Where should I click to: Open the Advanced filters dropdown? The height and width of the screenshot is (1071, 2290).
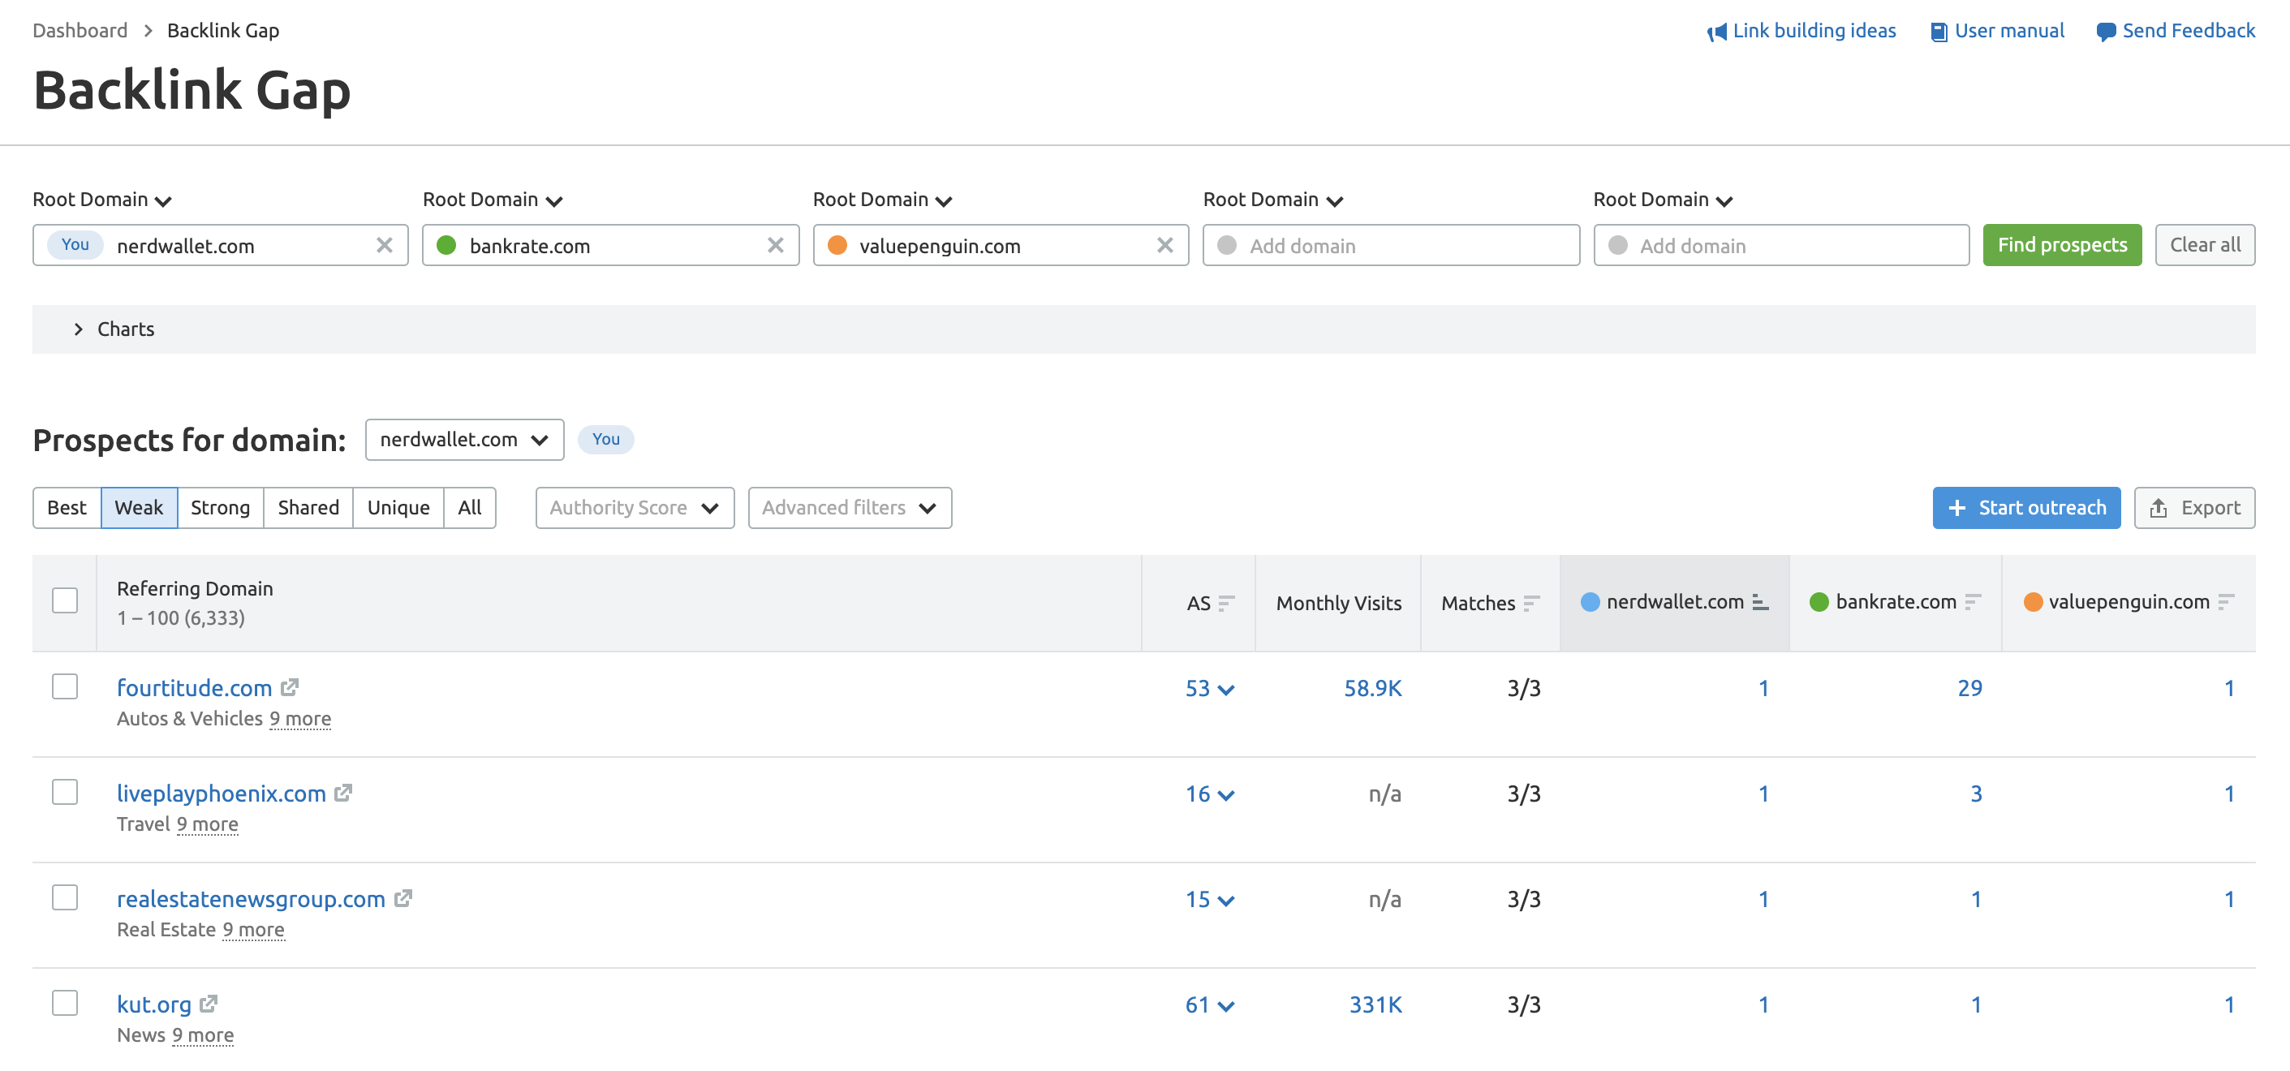[849, 507]
